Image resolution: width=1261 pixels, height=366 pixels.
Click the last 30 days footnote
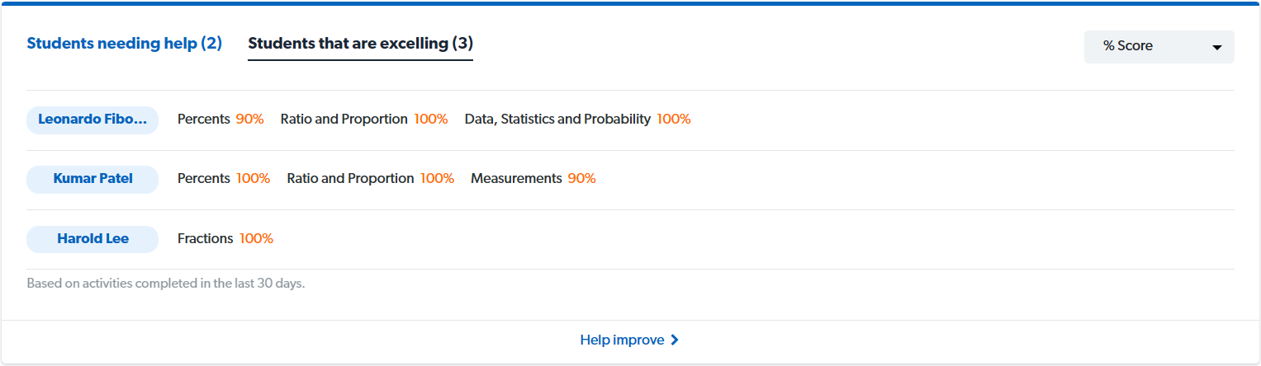[166, 284]
